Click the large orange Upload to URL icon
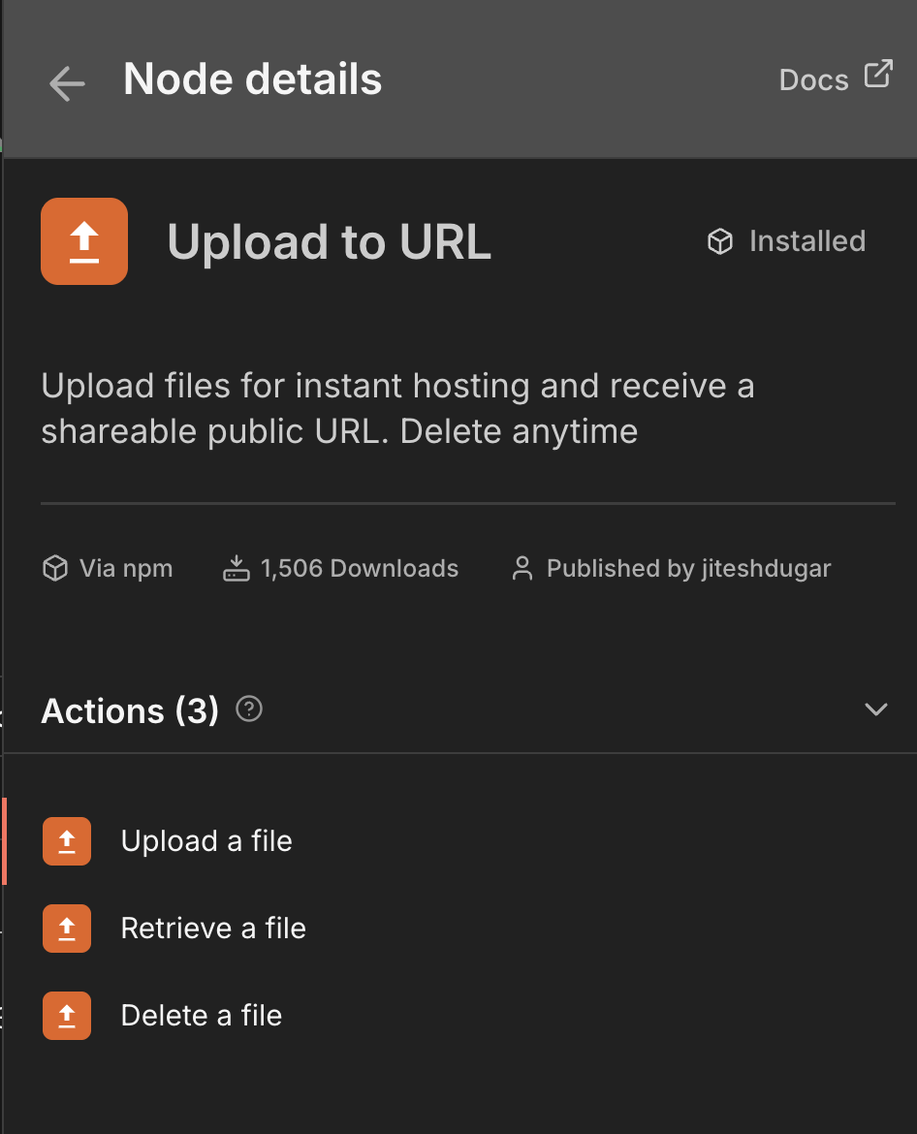 coord(84,241)
